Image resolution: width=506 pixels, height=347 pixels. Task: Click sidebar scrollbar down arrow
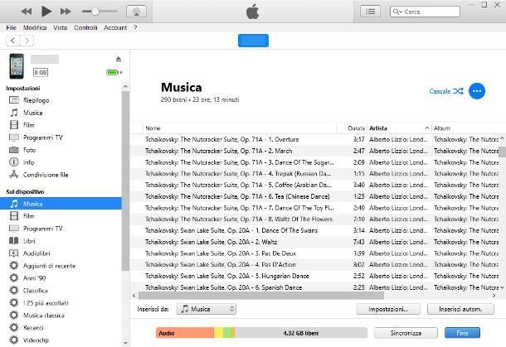click(125, 343)
